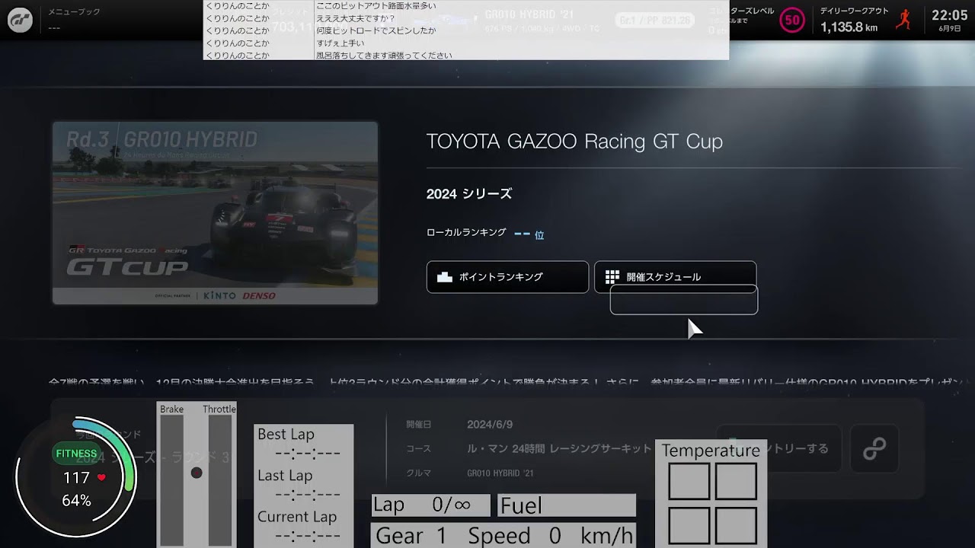Viewport: 975px width, 548px height.
Task: Click the bottom-right Temperature tire box
Action: pyautogui.click(x=735, y=526)
